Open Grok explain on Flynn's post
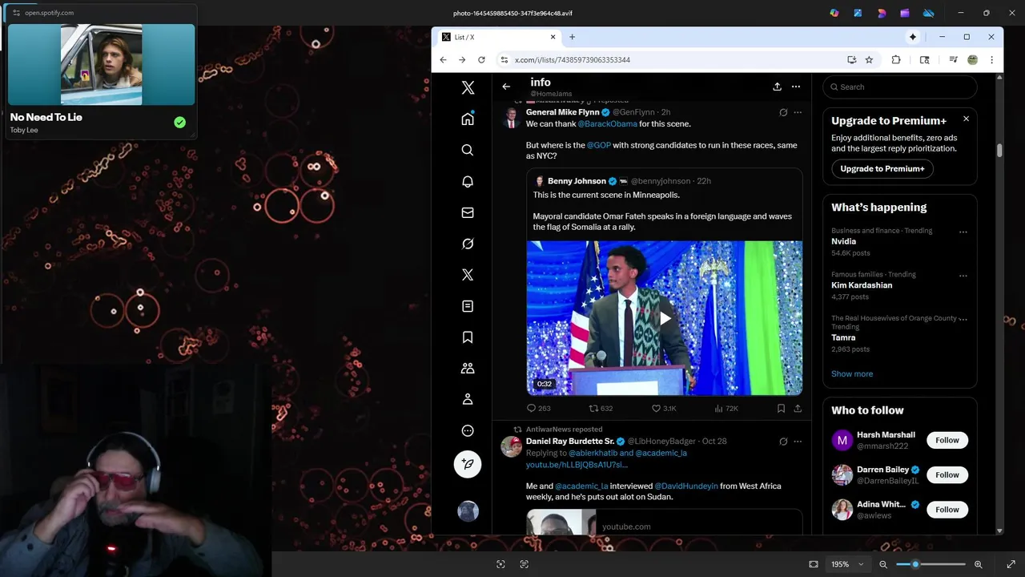The image size is (1025, 577). [x=783, y=112]
